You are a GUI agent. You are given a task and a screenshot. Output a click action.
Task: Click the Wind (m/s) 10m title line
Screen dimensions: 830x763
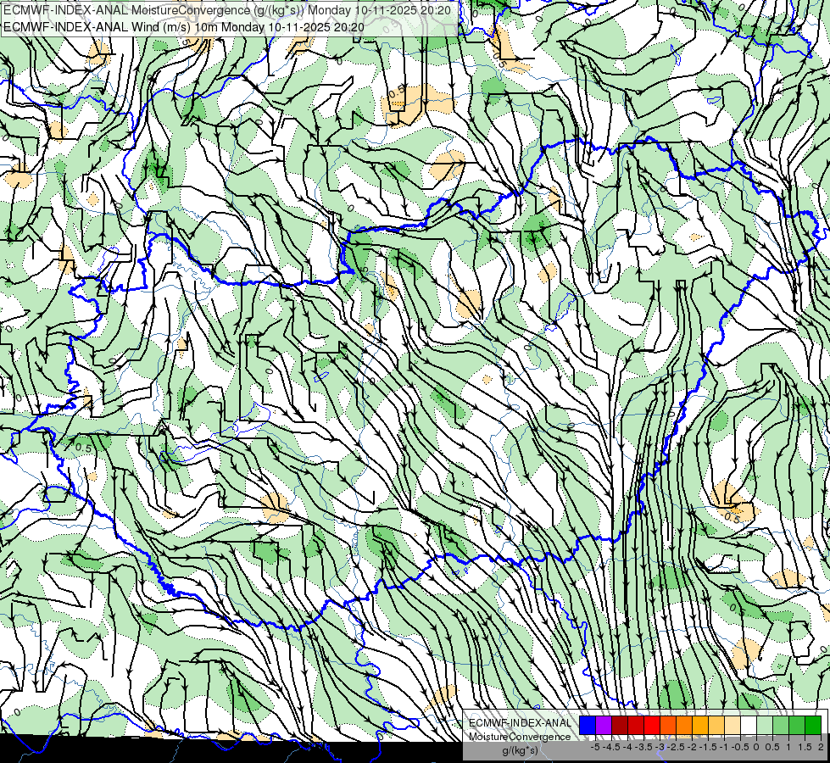click(x=184, y=26)
